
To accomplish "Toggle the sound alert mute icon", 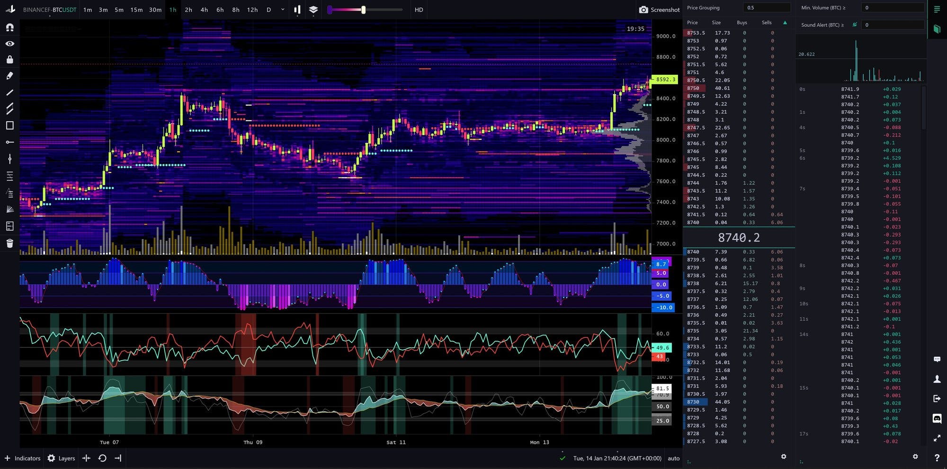I will click(855, 25).
